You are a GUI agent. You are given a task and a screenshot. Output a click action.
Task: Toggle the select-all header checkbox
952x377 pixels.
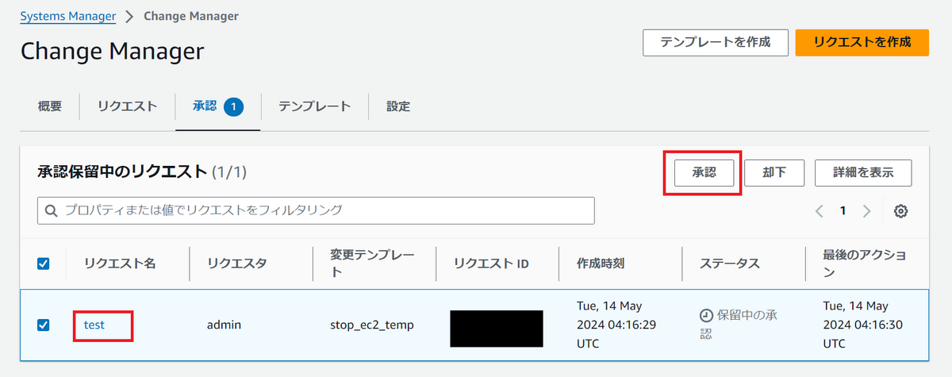pos(44,264)
